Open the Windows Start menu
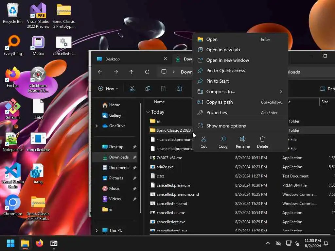Screen dimensions: 335x251 [10, 243]
